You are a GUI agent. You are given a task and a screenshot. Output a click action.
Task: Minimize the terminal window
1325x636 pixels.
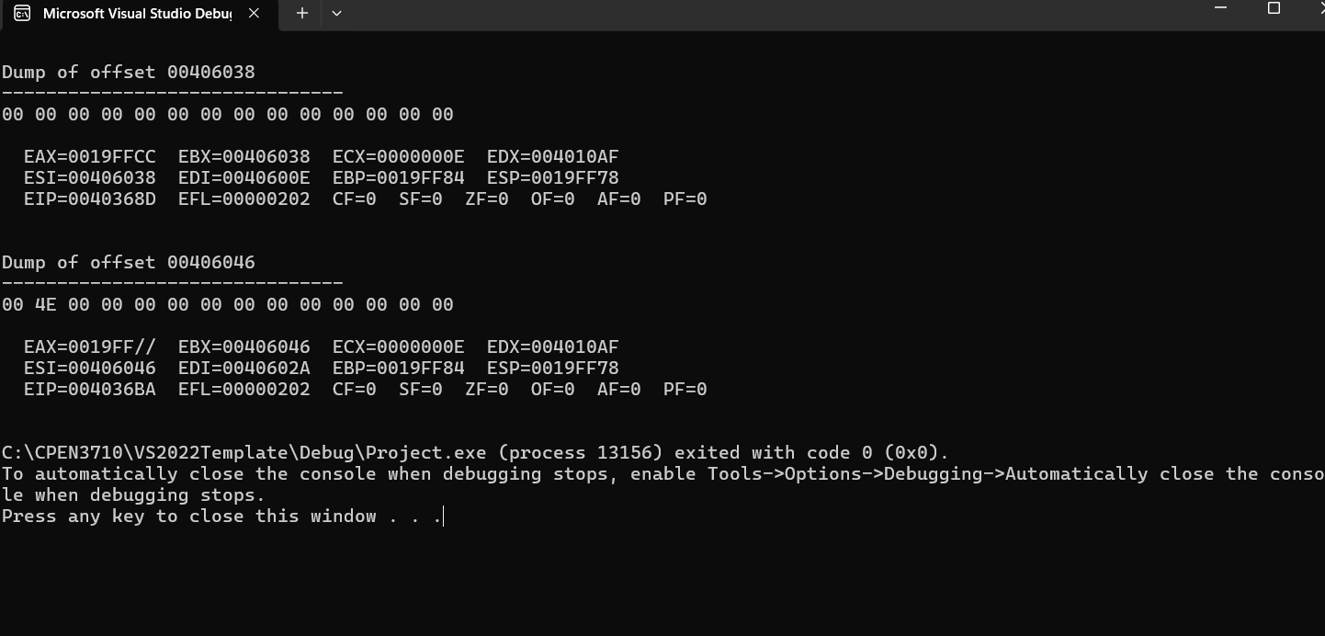click(1219, 8)
